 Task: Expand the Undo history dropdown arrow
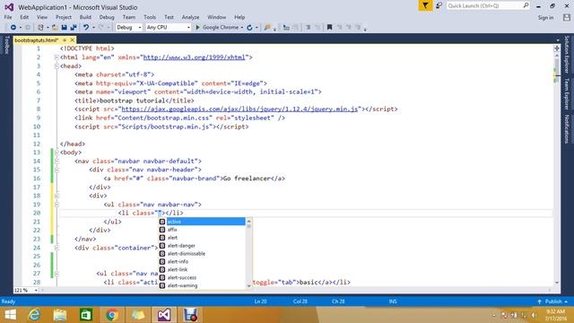(93, 28)
